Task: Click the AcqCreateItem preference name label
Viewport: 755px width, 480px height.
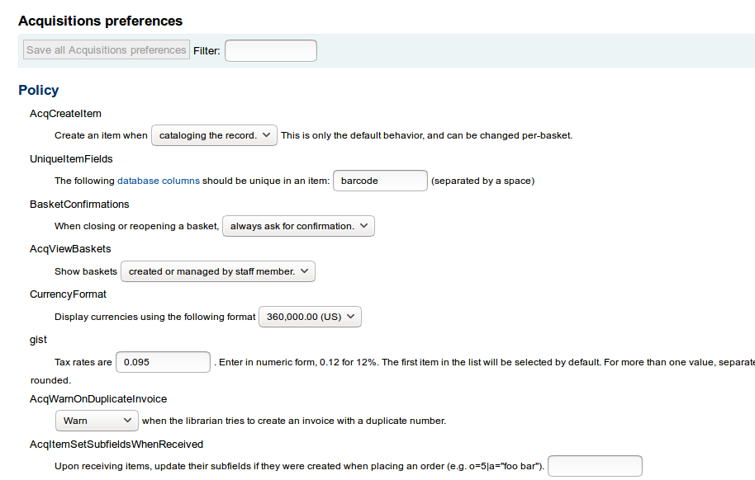Action: (x=65, y=113)
